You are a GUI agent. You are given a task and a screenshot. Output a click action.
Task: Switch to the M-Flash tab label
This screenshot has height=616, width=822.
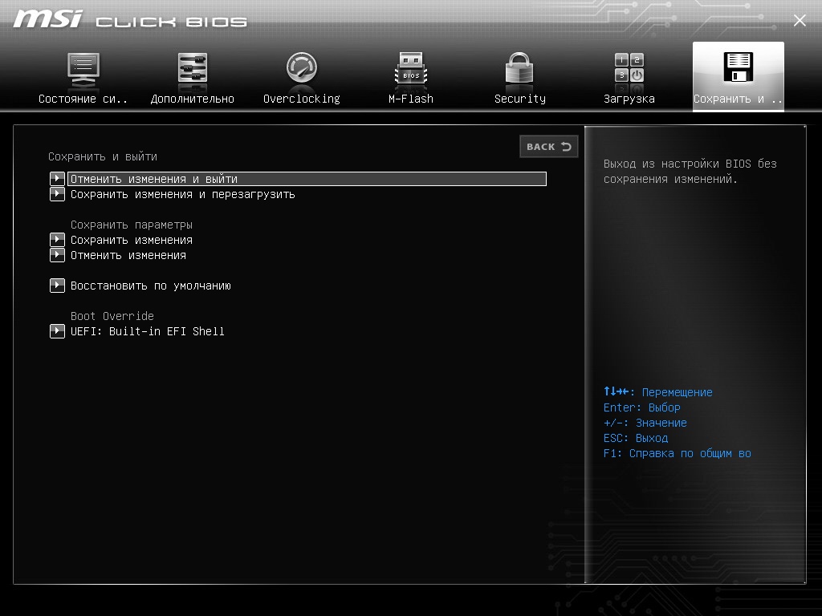(x=411, y=99)
